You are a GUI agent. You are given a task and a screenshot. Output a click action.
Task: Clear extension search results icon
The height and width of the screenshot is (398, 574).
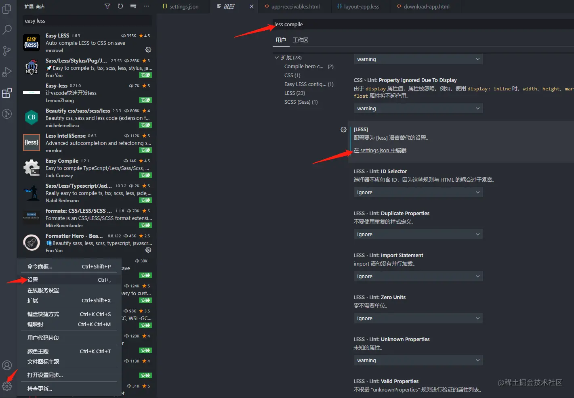click(133, 6)
